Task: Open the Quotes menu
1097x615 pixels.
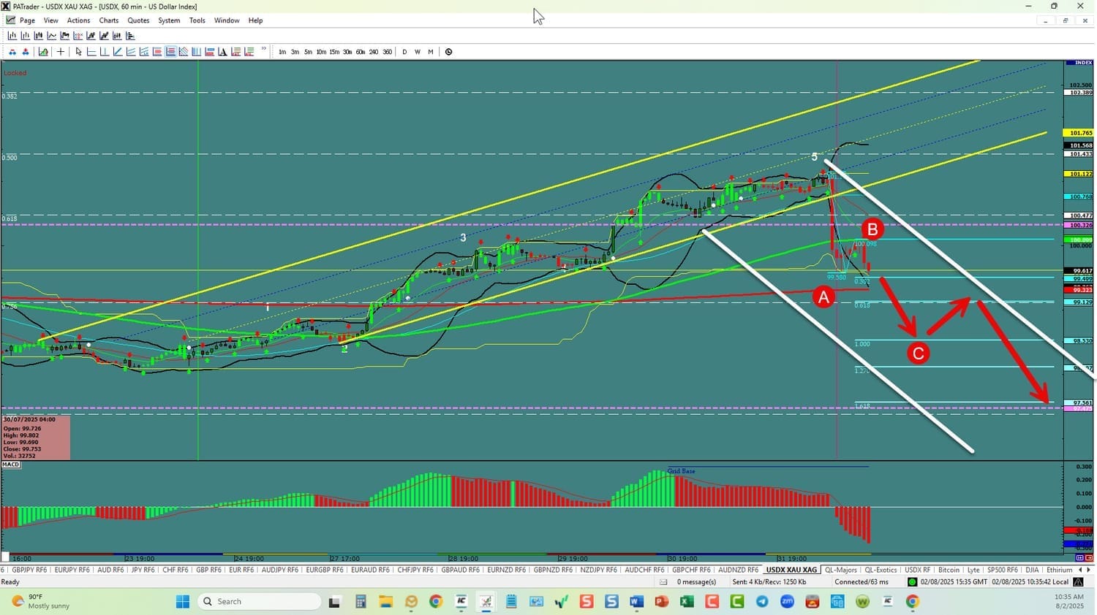Action: 138,20
